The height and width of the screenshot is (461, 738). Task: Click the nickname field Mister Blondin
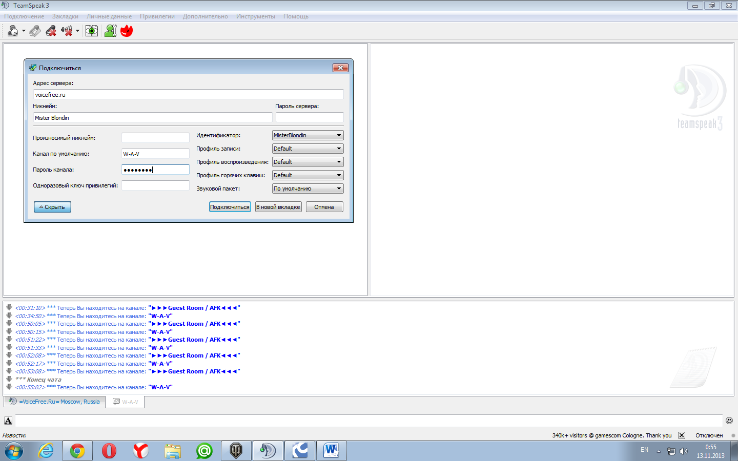coord(153,117)
